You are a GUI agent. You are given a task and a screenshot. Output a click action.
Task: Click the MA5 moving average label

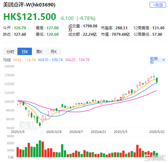(25, 60)
